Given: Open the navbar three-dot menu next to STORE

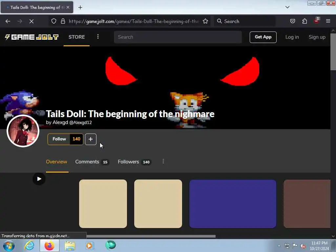Looking at the screenshot, I should coord(98,37).
